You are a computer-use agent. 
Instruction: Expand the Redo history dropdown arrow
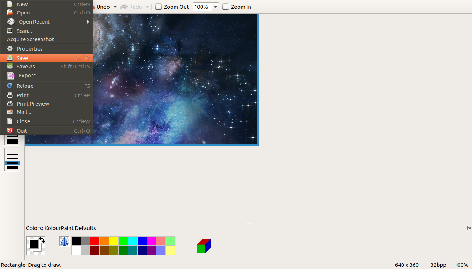(x=147, y=7)
